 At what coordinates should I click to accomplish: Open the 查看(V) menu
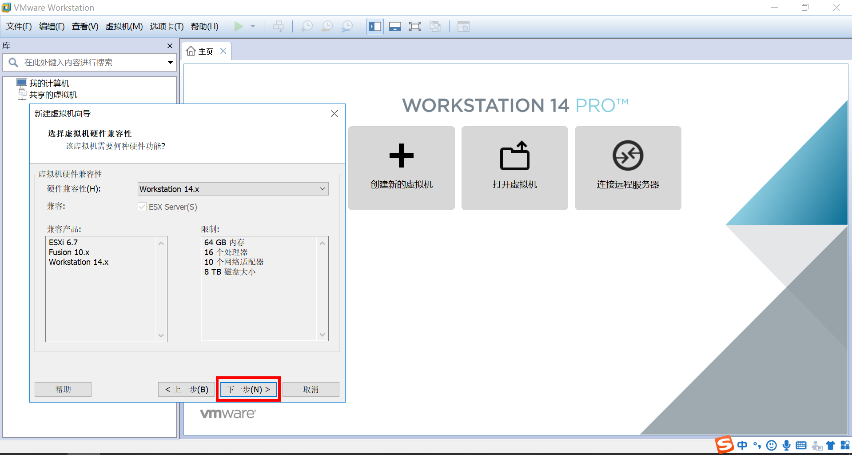point(85,27)
